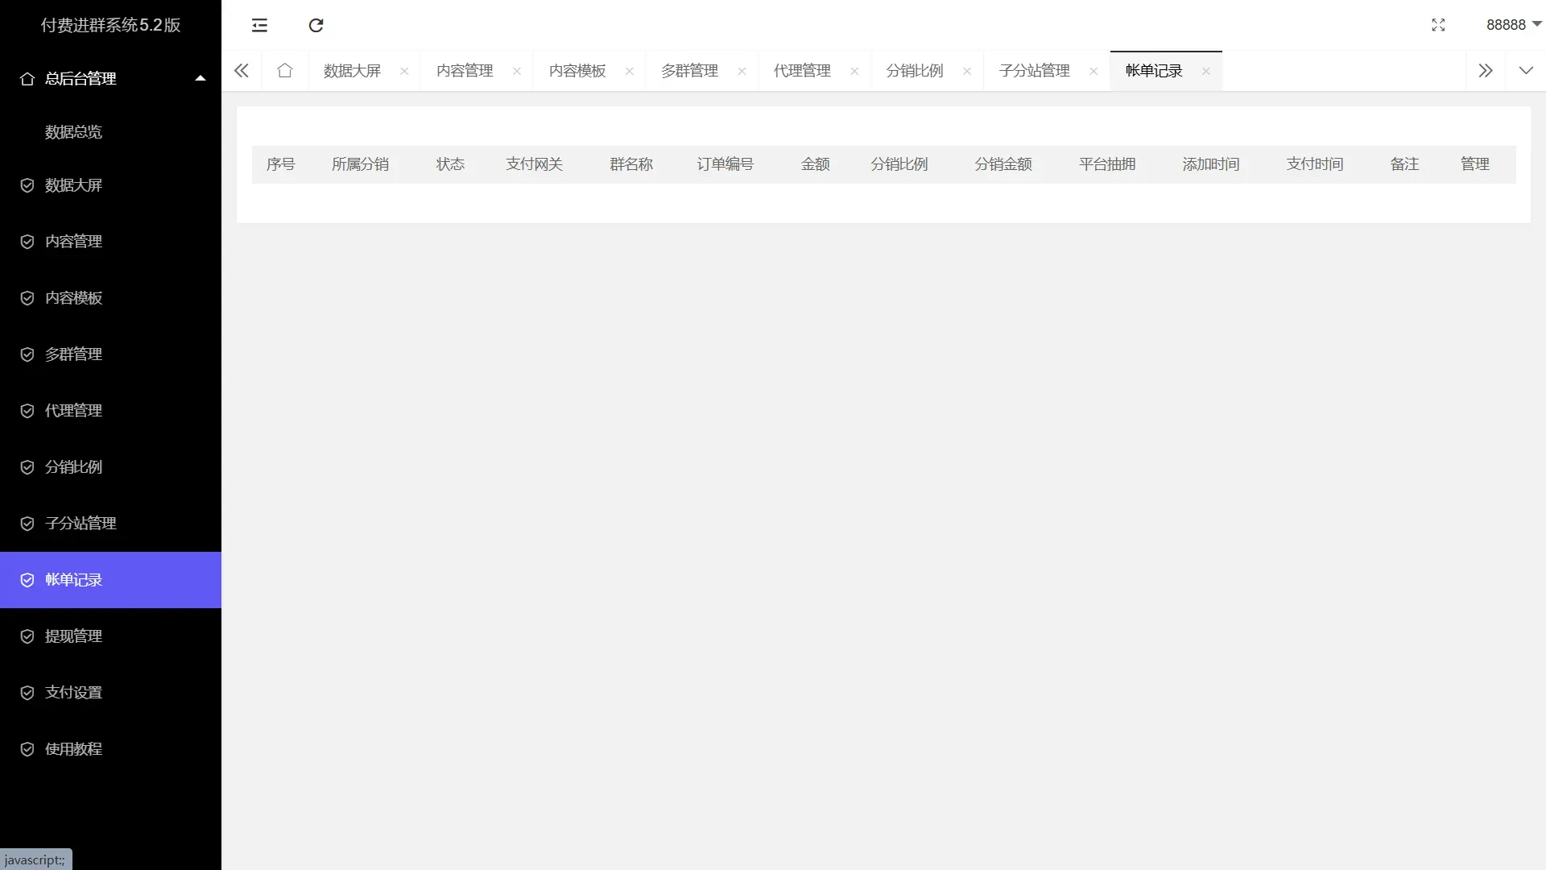Image resolution: width=1546 pixels, height=870 pixels.
Task: Close the 内容模板 tab
Action: (x=630, y=71)
